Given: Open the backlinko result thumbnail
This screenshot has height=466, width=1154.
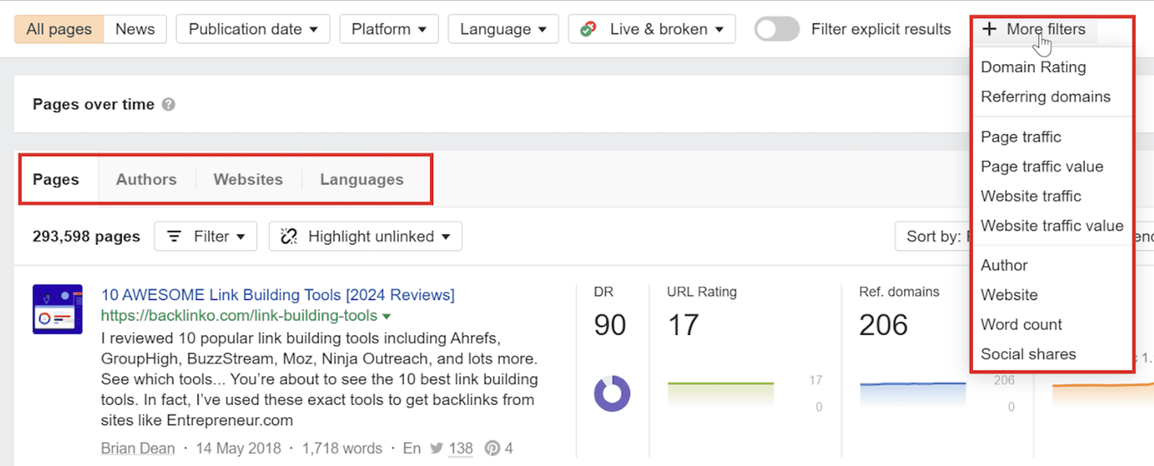Looking at the screenshot, I should 57,309.
